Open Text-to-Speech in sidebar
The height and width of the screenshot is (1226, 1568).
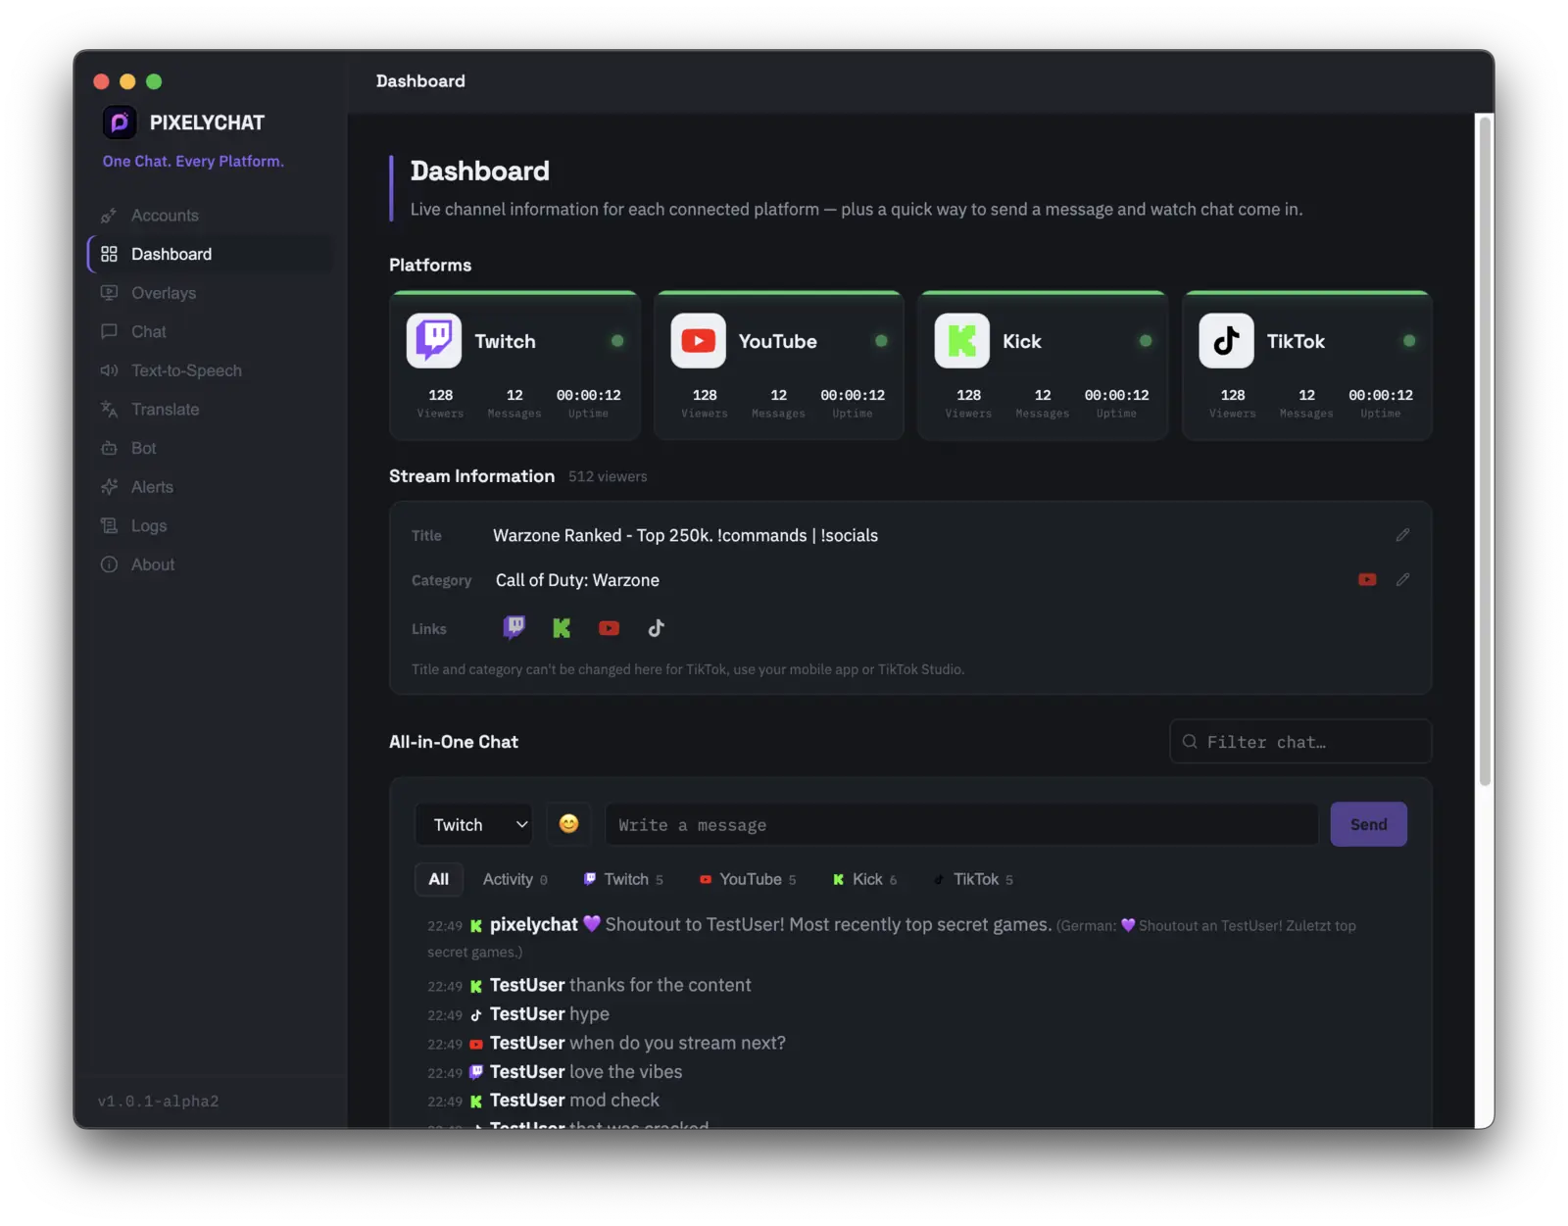pyautogui.click(x=210, y=370)
